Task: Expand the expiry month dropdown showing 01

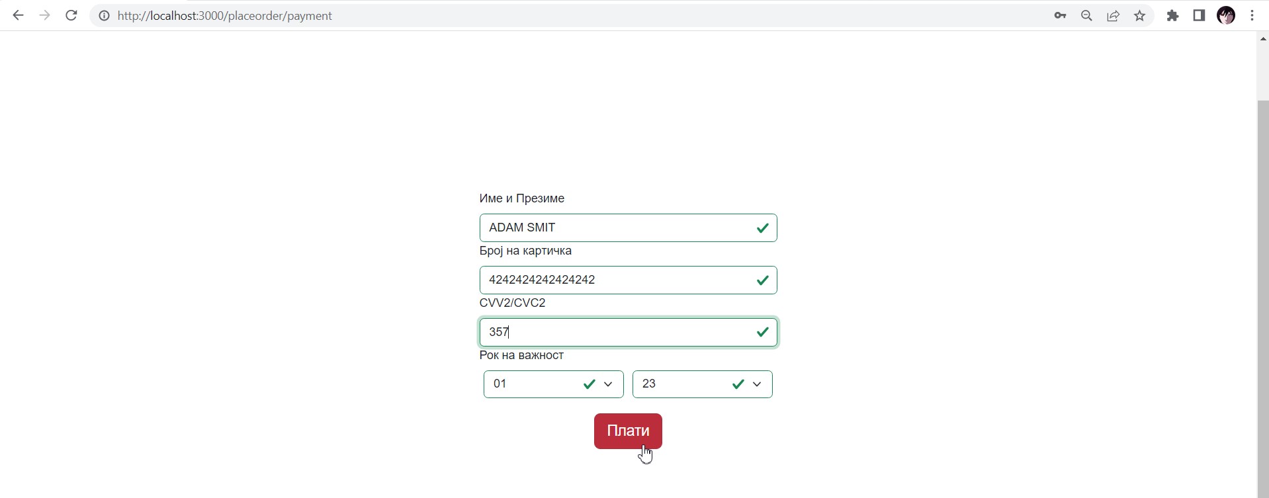Action: tap(553, 384)
